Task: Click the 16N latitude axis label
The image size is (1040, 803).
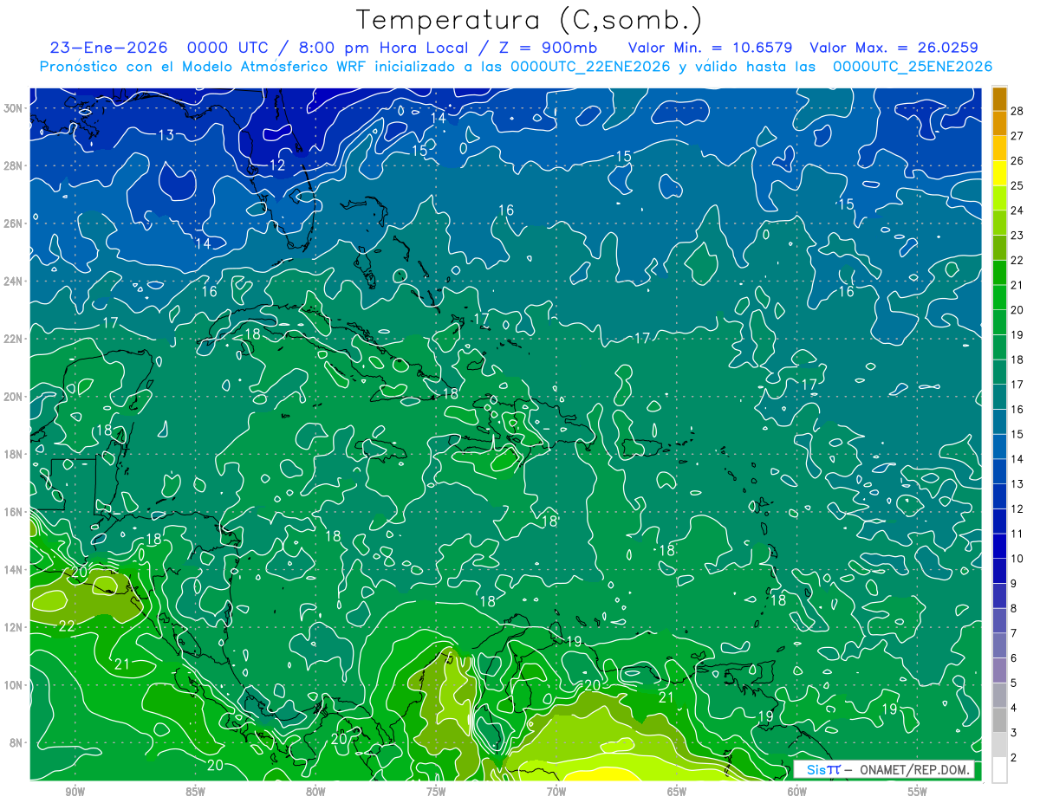Action: click(x=15, y=512)
